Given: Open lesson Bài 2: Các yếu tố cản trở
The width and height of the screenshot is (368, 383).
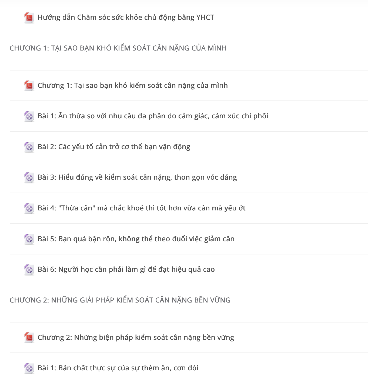Looking at the screenshot, I should (114, 147).
